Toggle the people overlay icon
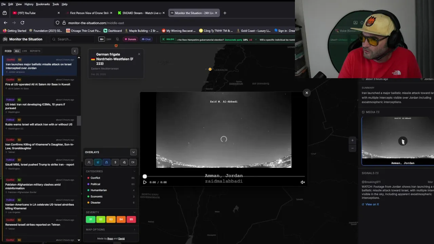Viewport: 434px width, 244px height. (89, 162)
